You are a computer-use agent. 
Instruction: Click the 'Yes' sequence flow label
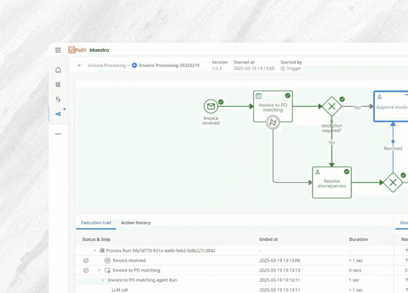(x=332, y=142)
